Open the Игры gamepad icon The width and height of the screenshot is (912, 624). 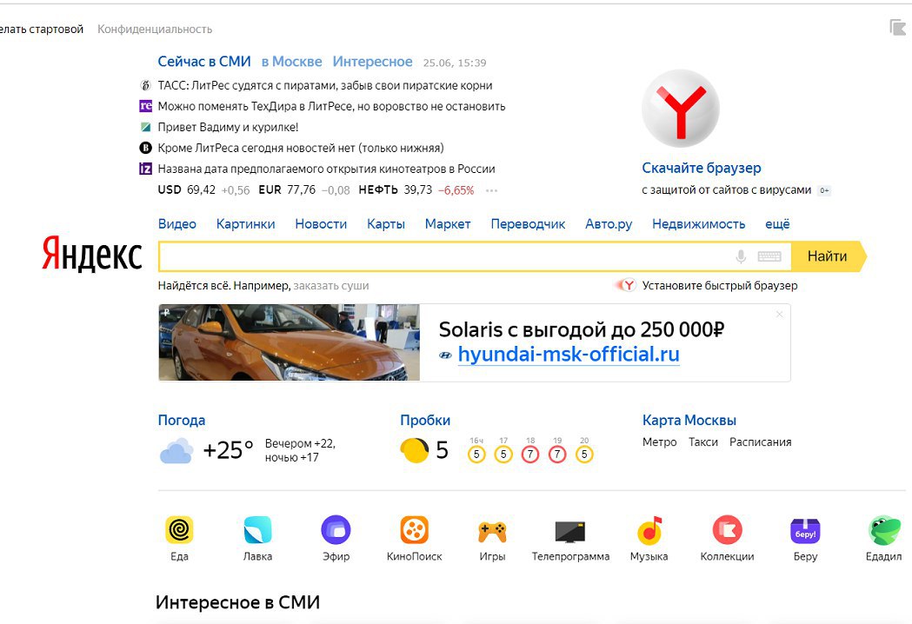[x=492, y=531]
